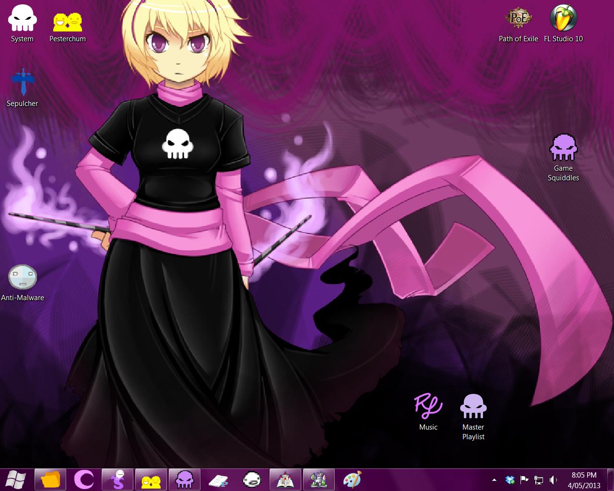Viewport: 614px width, 491px height.
Task: Click the Show Desktop strip at the taskbar end
Action: 611,479
